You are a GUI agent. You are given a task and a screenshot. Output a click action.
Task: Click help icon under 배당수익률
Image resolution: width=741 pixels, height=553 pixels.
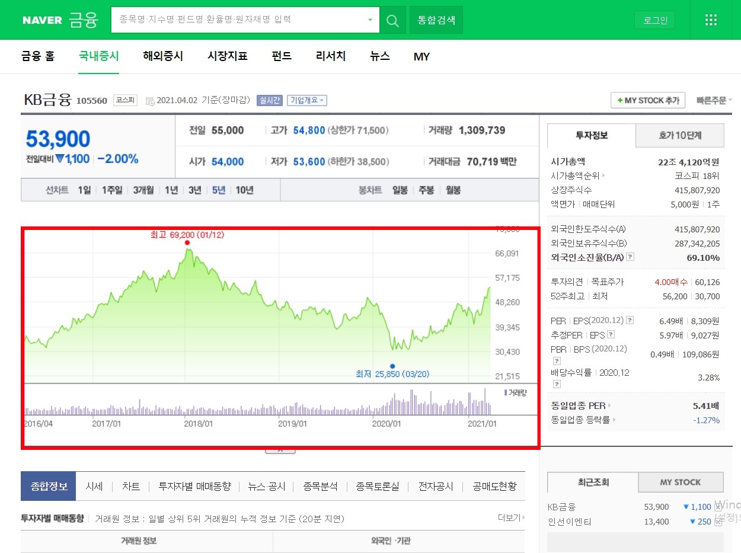pyautogui.click(x=557, y=384)
